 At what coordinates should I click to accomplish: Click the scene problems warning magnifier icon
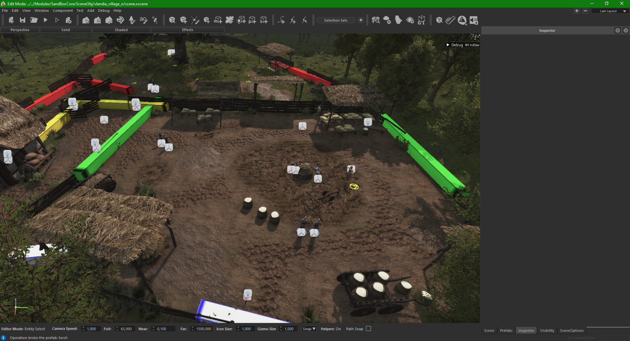click(462, 20)
